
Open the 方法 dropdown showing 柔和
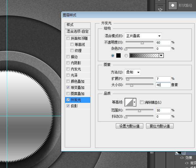tap(133, 72)
